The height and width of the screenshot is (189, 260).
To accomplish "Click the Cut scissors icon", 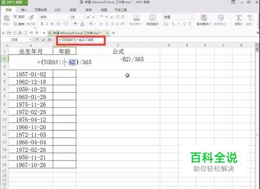I will pos(16,17).
